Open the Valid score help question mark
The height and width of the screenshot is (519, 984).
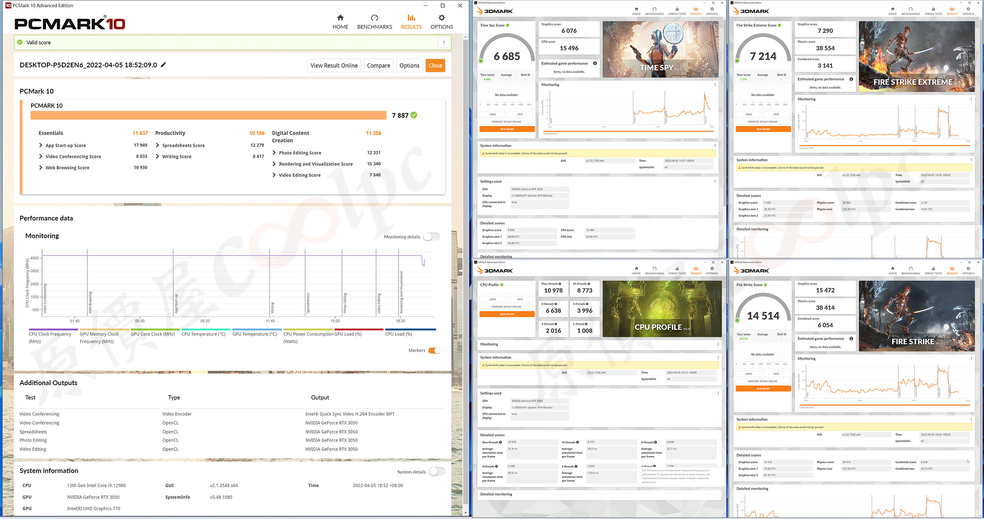coord(444,43)
